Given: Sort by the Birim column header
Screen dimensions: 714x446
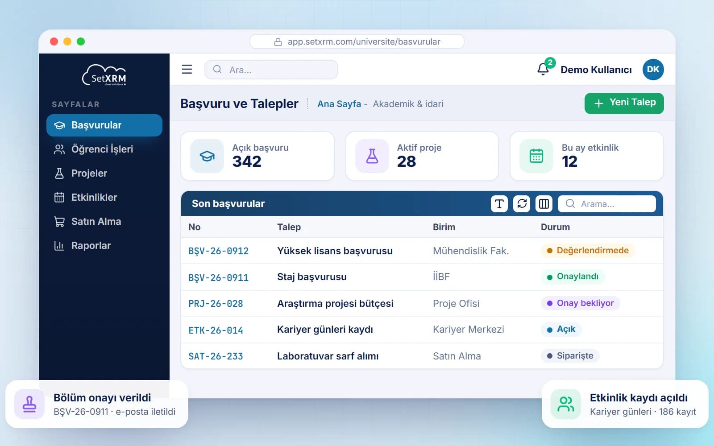Looking at the screenshot, I should click(x=444, y=227).
